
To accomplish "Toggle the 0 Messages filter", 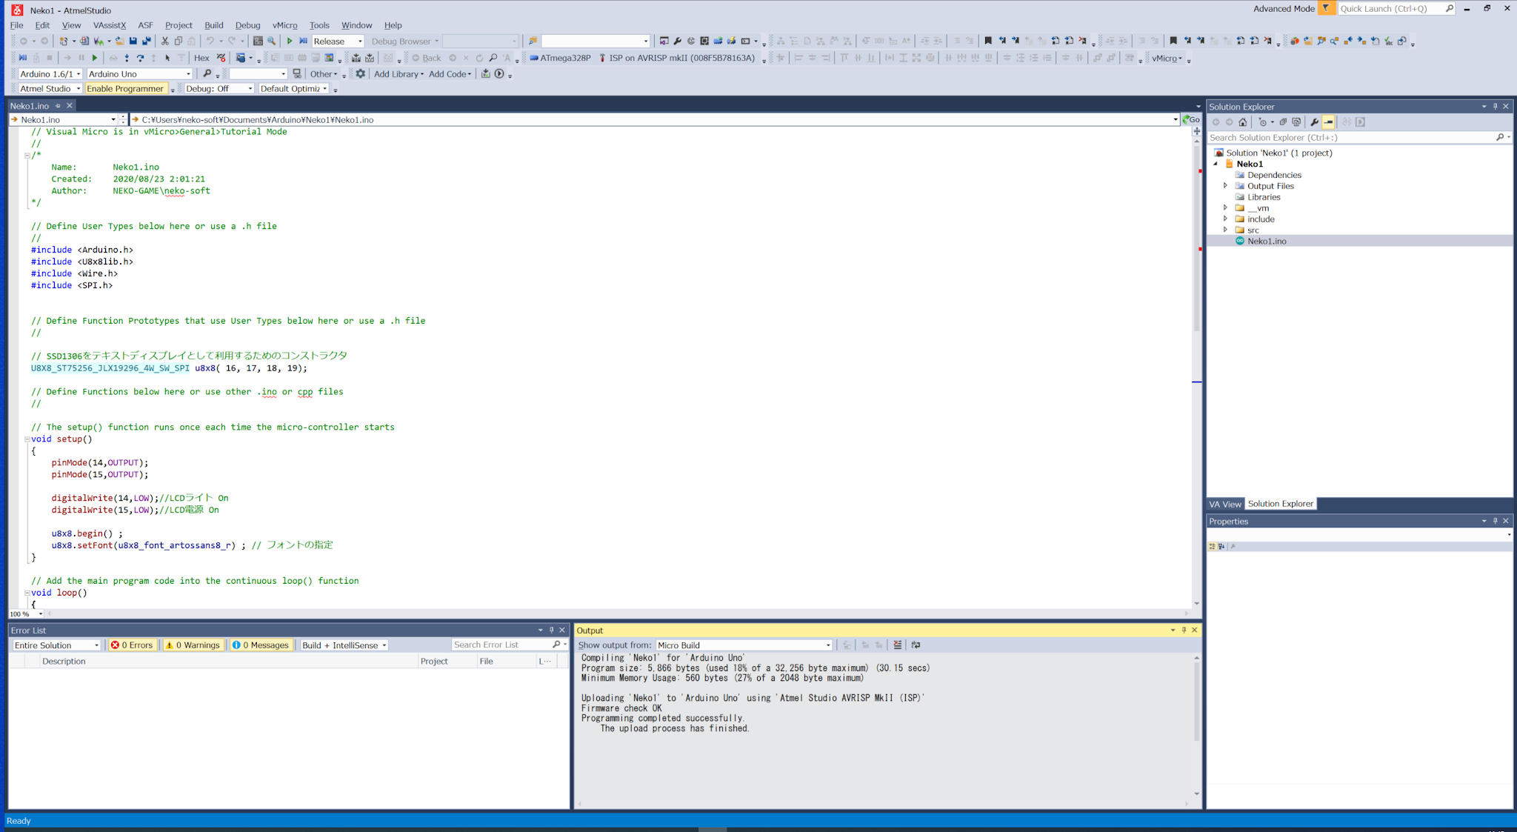I will point(261,645).
